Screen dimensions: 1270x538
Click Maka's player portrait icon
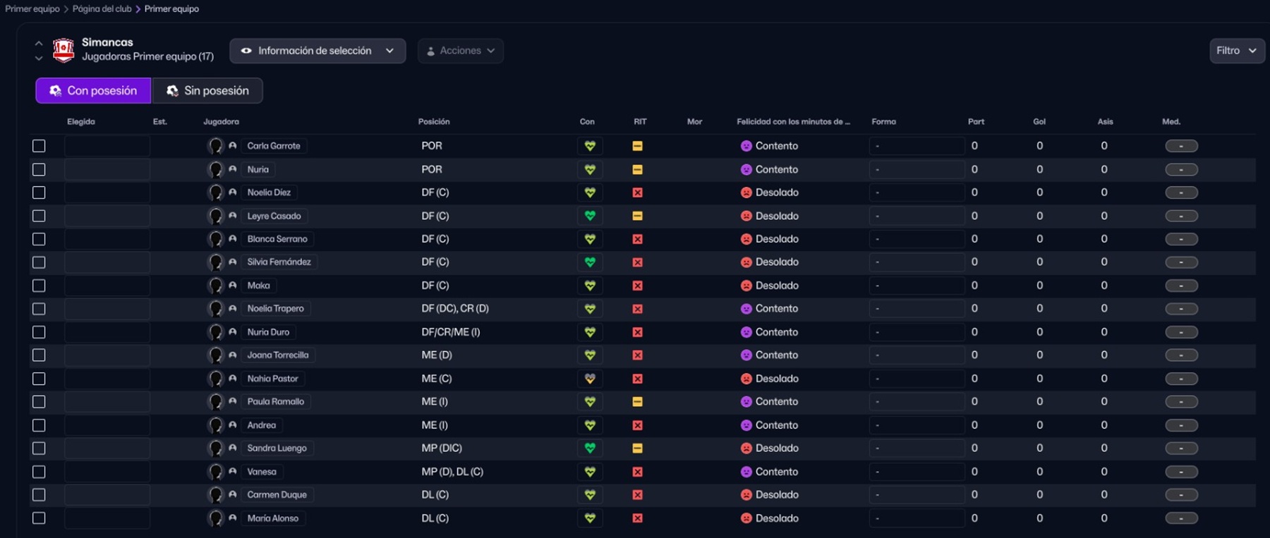(215, 286)
